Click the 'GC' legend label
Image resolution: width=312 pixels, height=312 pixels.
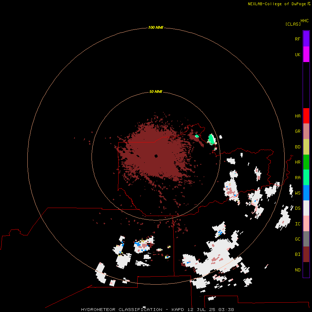(297, 239)
